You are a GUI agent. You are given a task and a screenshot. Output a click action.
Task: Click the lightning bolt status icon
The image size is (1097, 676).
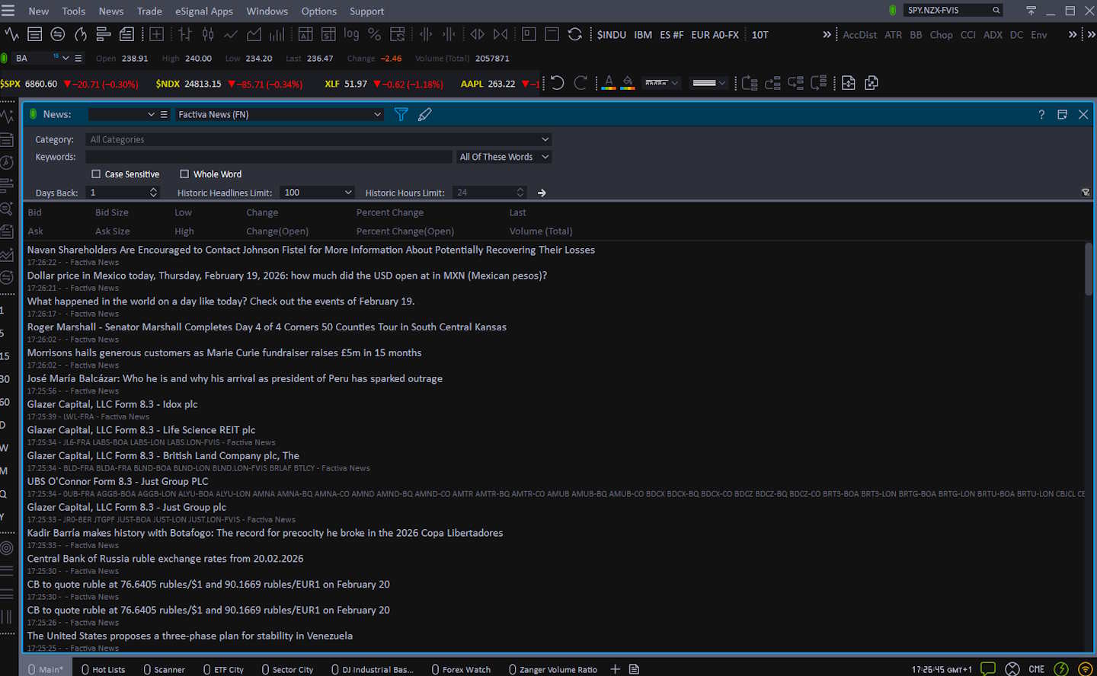(1061, 669)
